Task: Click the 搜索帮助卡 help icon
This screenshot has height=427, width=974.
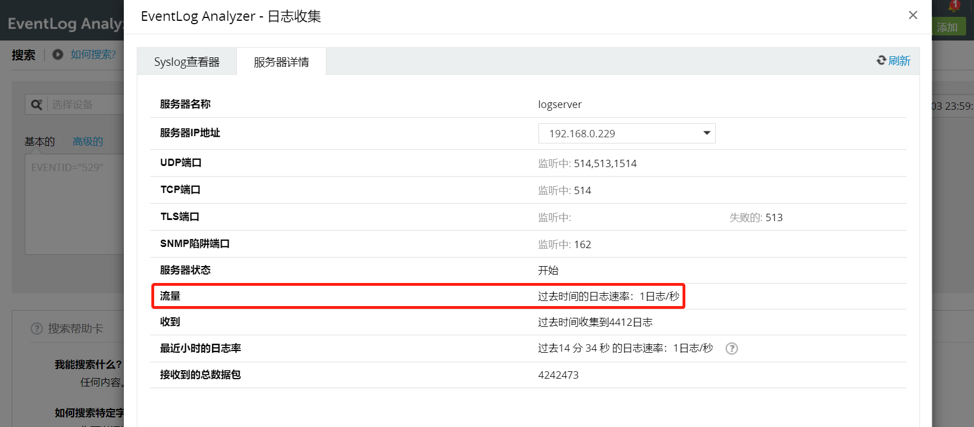Action: [37, 329]
